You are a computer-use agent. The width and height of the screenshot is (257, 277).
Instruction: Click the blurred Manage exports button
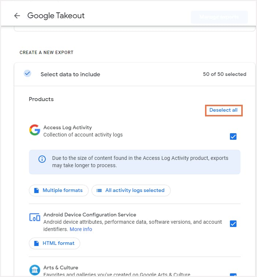(x=219, y=17)
